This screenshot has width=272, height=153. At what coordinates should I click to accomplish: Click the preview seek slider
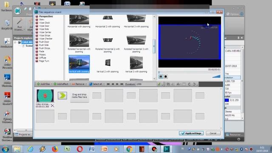pos(190,72)
